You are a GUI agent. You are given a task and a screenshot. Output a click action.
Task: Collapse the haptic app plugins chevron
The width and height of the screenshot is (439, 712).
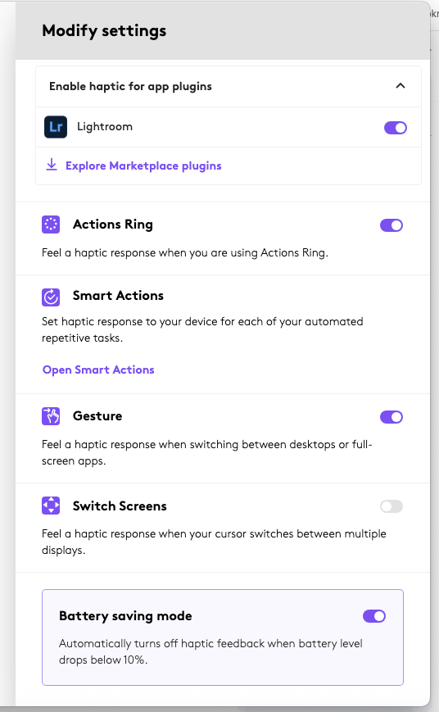(401, 86)
